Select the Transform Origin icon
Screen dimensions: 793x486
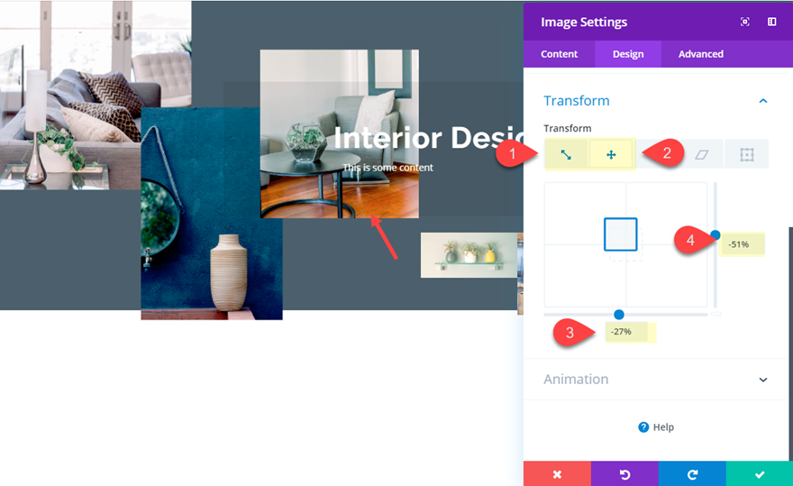747,154
